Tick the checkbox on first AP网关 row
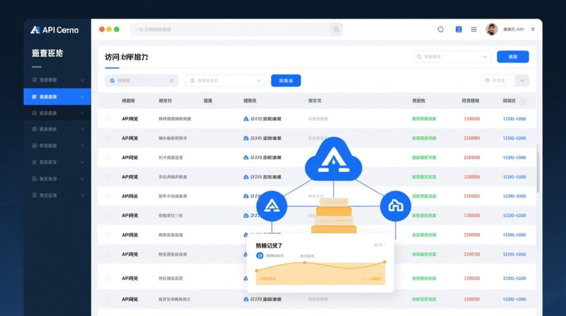 109,119
